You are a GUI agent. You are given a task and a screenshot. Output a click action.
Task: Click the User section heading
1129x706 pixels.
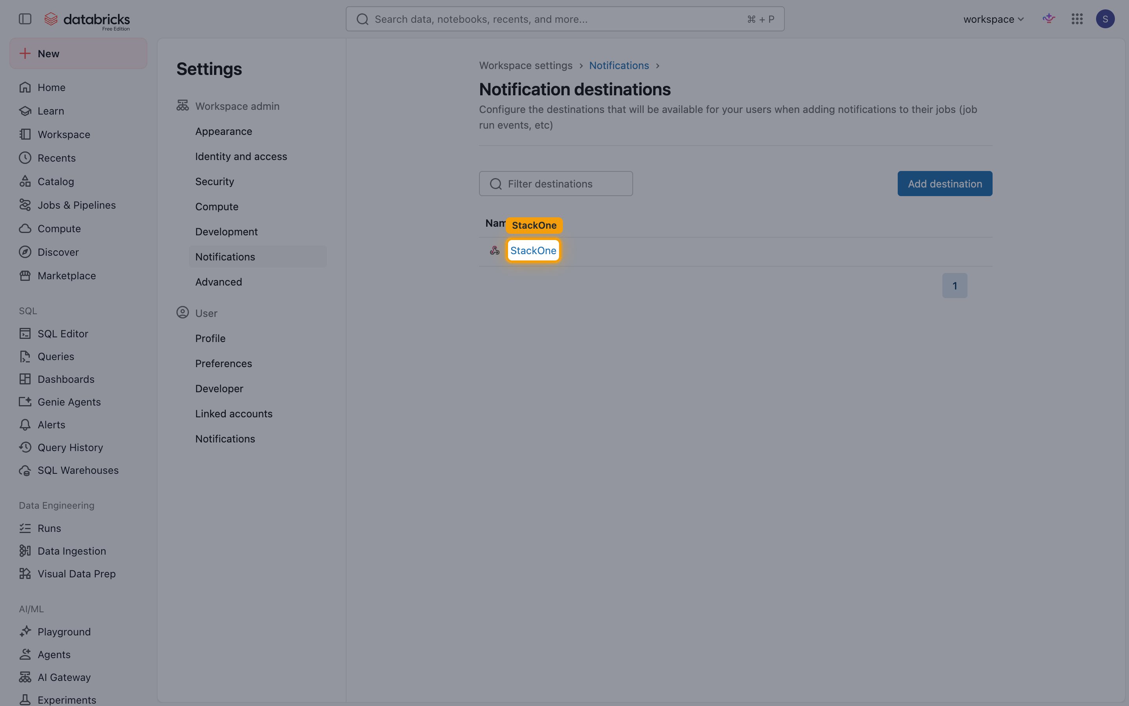coord(206,313)
